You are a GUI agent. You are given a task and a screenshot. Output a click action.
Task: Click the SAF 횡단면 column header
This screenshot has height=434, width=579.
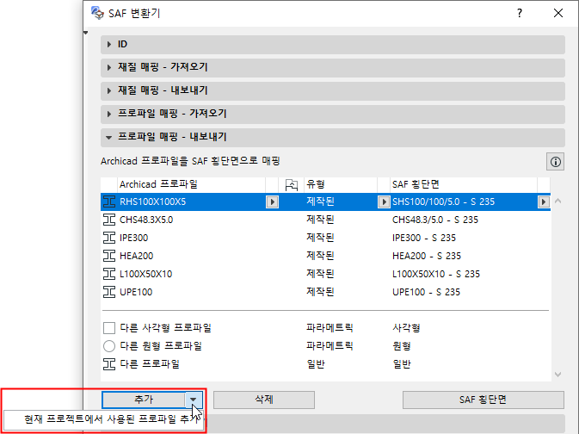pos(464,184)
